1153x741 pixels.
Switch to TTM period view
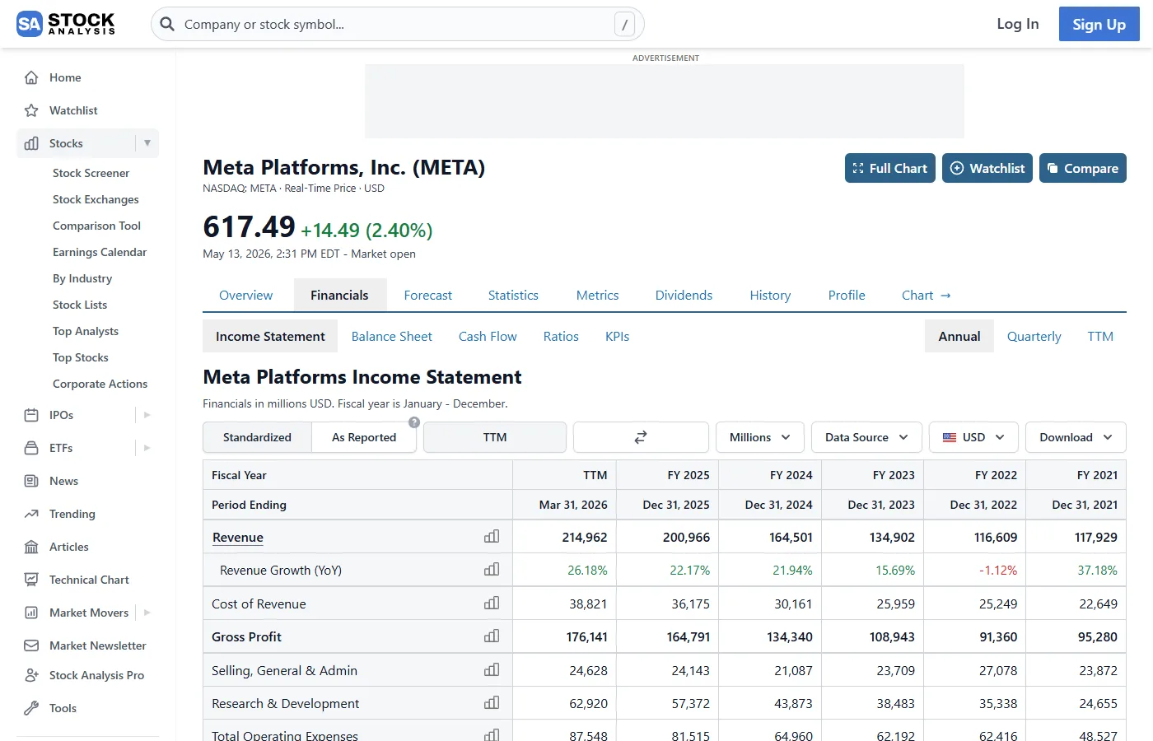point(1100,336)
